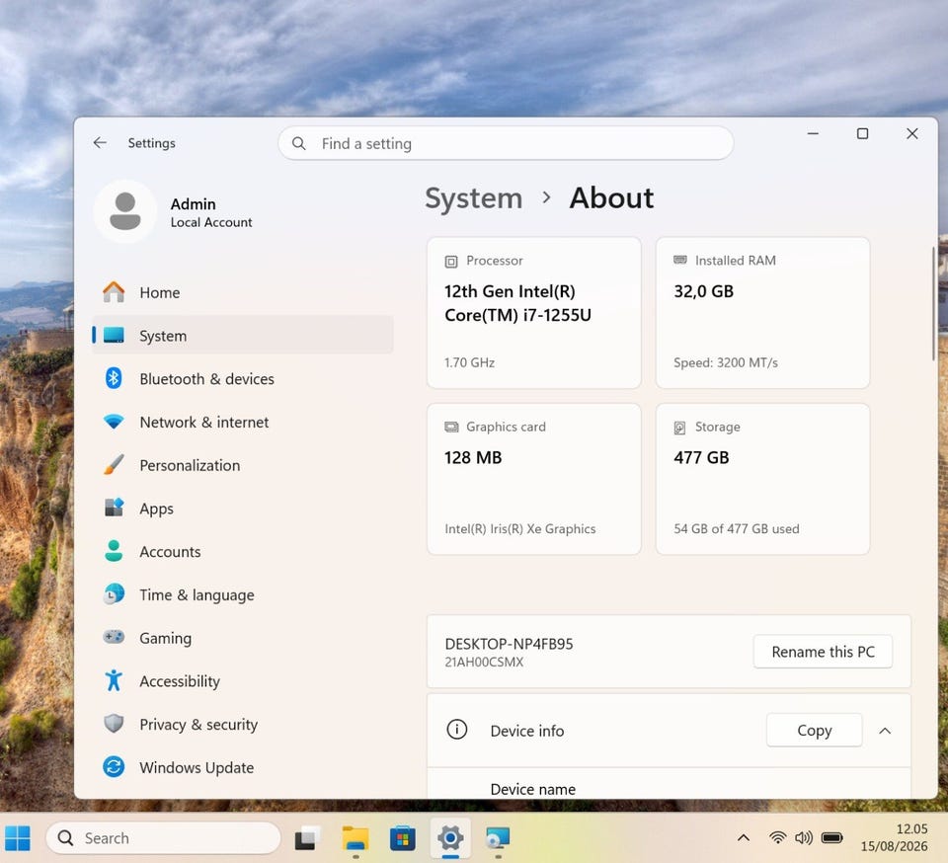The height and width of the screenshot is (863, 948).
Task: Click the Gaming controller icon
Action: coord(114,637)
